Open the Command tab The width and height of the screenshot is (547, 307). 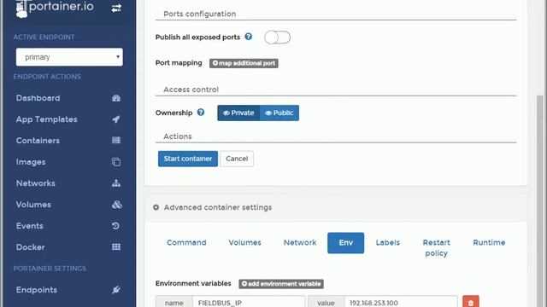186,242
